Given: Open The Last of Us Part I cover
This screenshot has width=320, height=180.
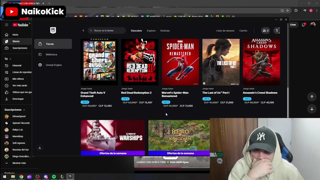Looking at the screenshot, I should (221, 62).
